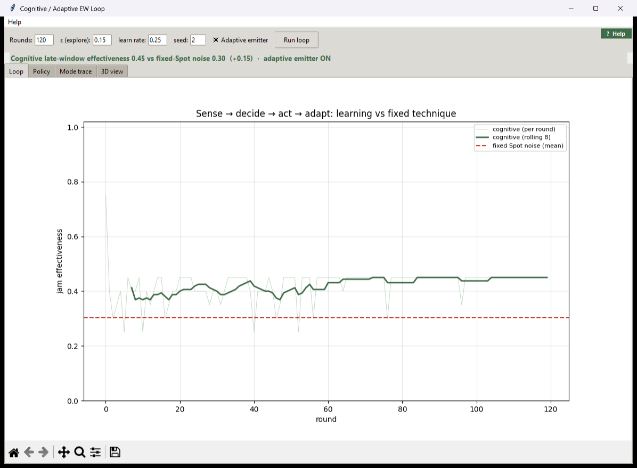The image size is (637, 468).
Task: Click the window title 'Cognitive / Adaptive EW Loop'
Action: point(62,9)
